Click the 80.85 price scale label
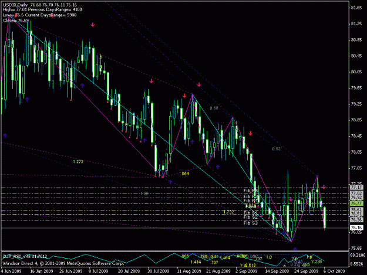 (x=356, y=40)
